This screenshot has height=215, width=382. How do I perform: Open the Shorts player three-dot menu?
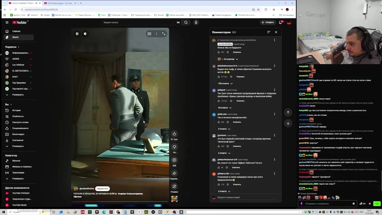pos(156,34)
